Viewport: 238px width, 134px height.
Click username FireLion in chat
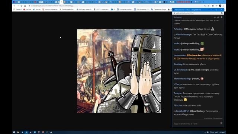tap(178, 105)
